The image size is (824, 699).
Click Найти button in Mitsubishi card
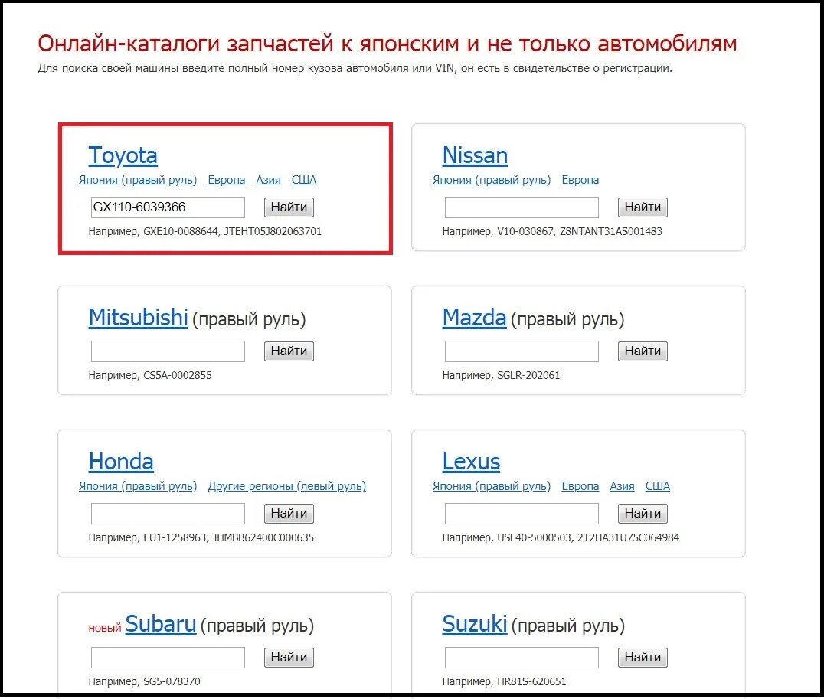tap(289, 351)
